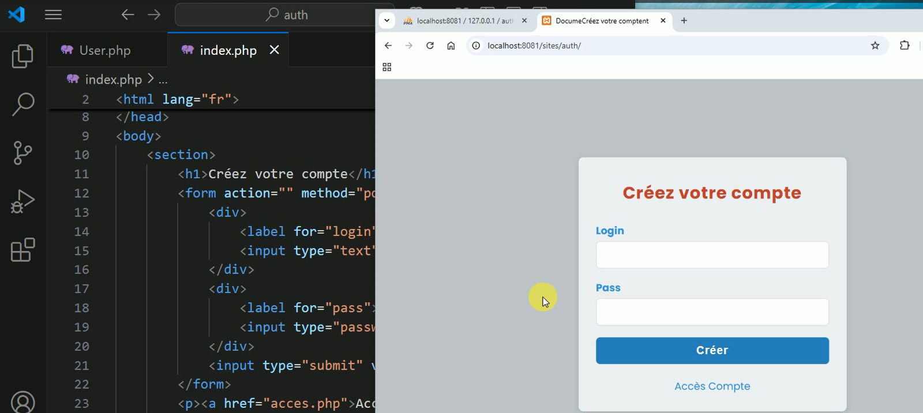This screenshot has height=413, width=923.
Task: Open a new browser tab
Action: coord(684,21)
